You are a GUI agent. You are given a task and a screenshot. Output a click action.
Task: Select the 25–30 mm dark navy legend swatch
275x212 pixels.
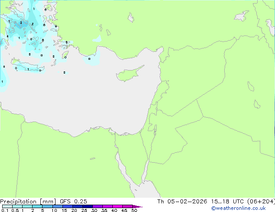click(88, 206)
